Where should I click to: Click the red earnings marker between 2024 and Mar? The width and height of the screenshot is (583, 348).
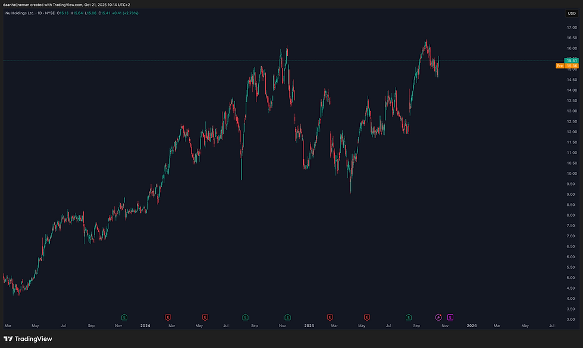pyautogui.click(x=168, y=317)
